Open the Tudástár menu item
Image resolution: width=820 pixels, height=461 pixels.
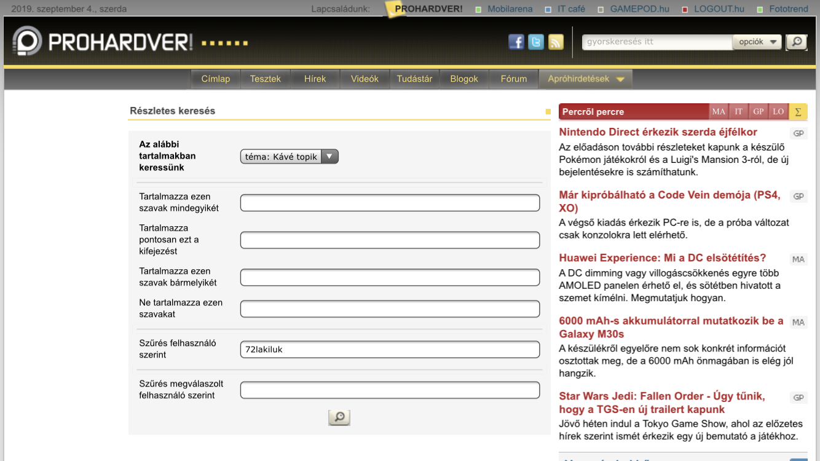(x=414, y=79)
